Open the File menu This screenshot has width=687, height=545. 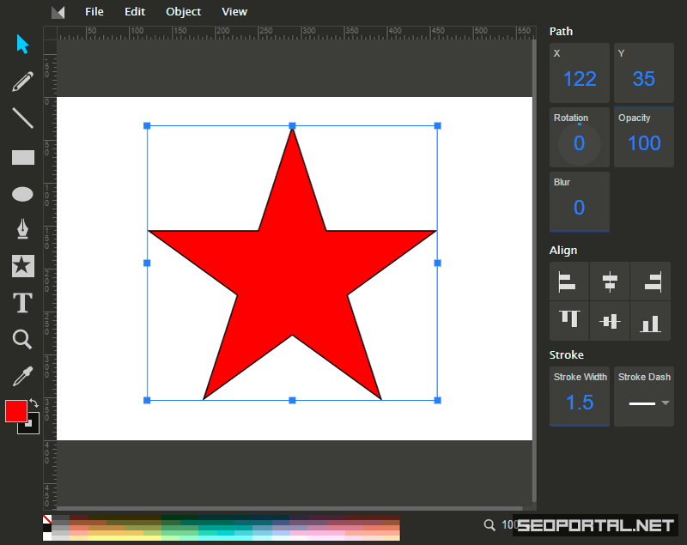pos(94,12)
